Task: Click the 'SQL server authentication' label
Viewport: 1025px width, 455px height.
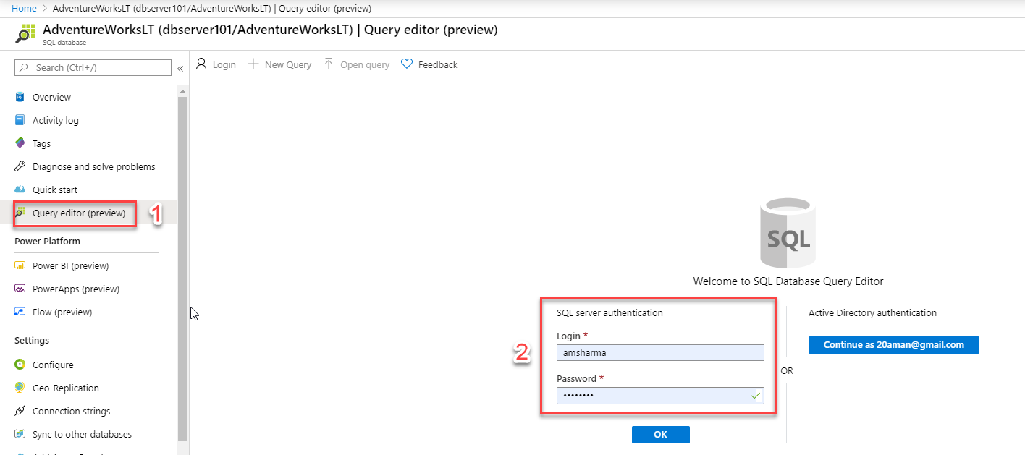Action: 609,313
